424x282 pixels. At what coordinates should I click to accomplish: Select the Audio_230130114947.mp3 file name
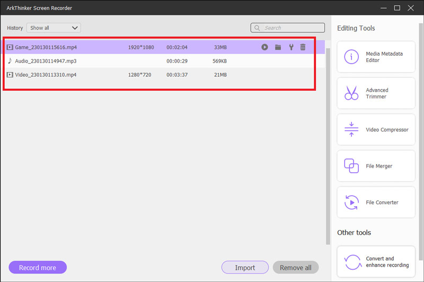click(x=46, y=61)
